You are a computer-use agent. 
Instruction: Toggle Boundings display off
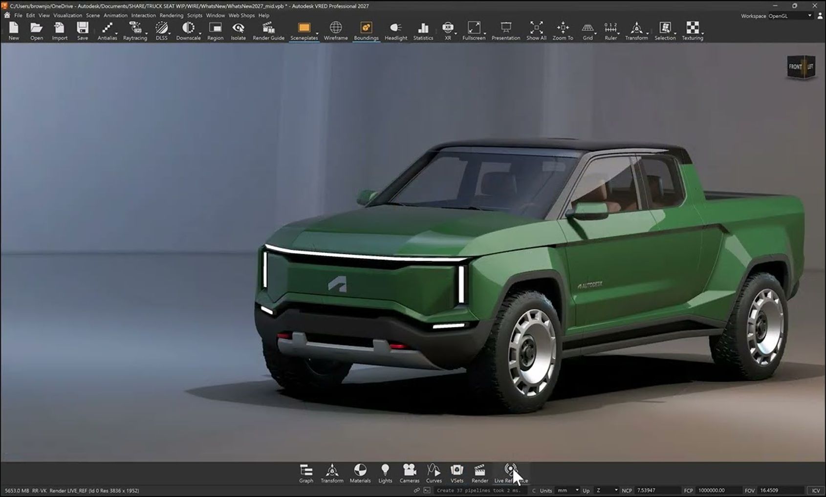366,31
